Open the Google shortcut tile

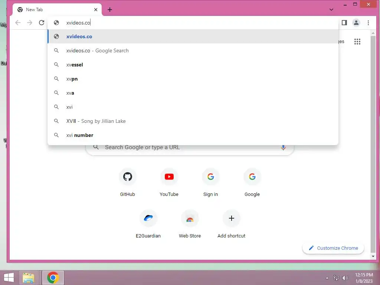point(252,182)
